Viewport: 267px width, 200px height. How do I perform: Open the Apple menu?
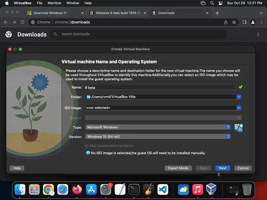(7, 3)
